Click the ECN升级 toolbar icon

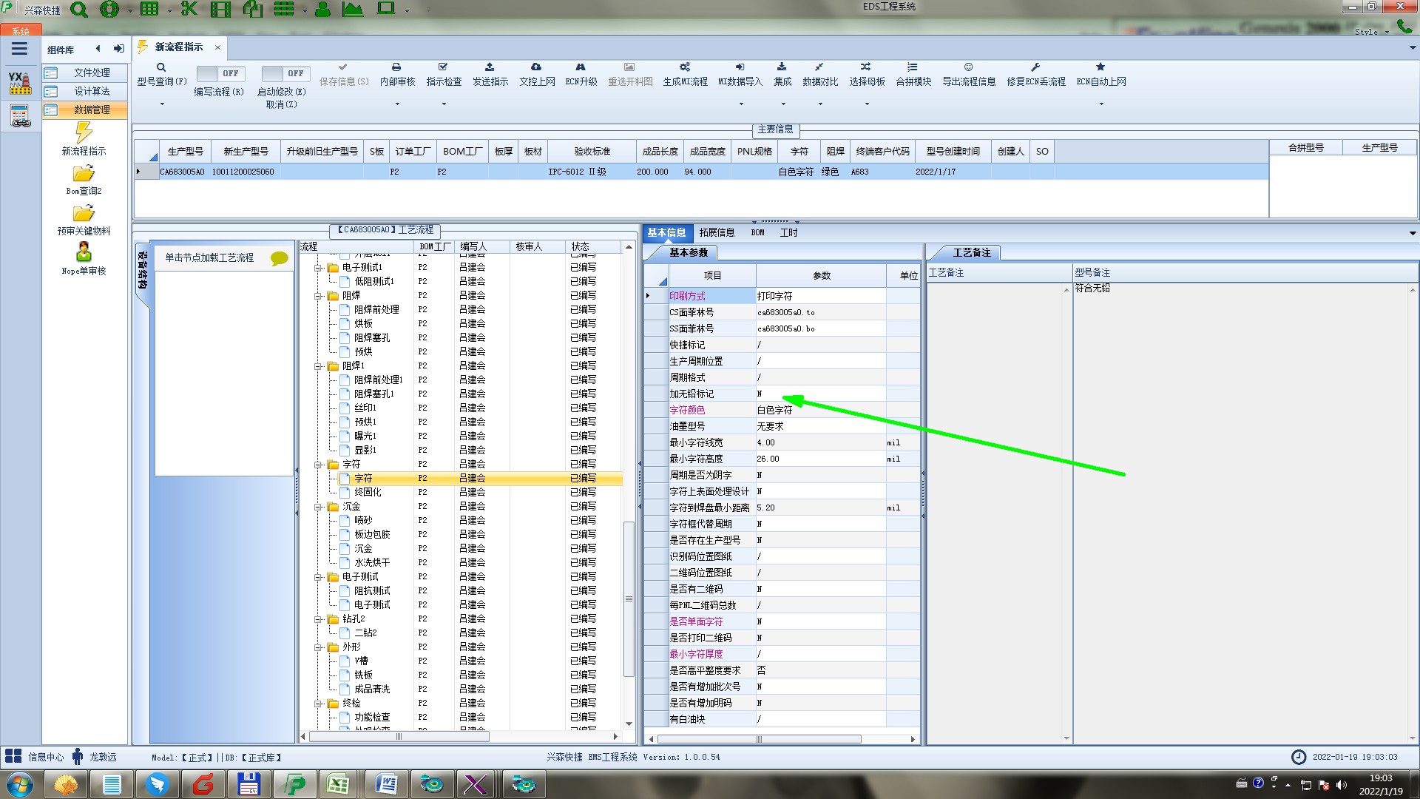[581, 67]
